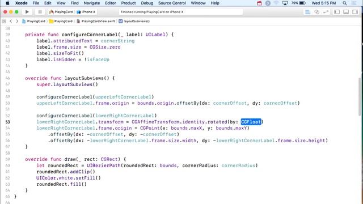Open the Editor menu
The width and height of the screenshot is (363, 204).
(x=111, y=3)
